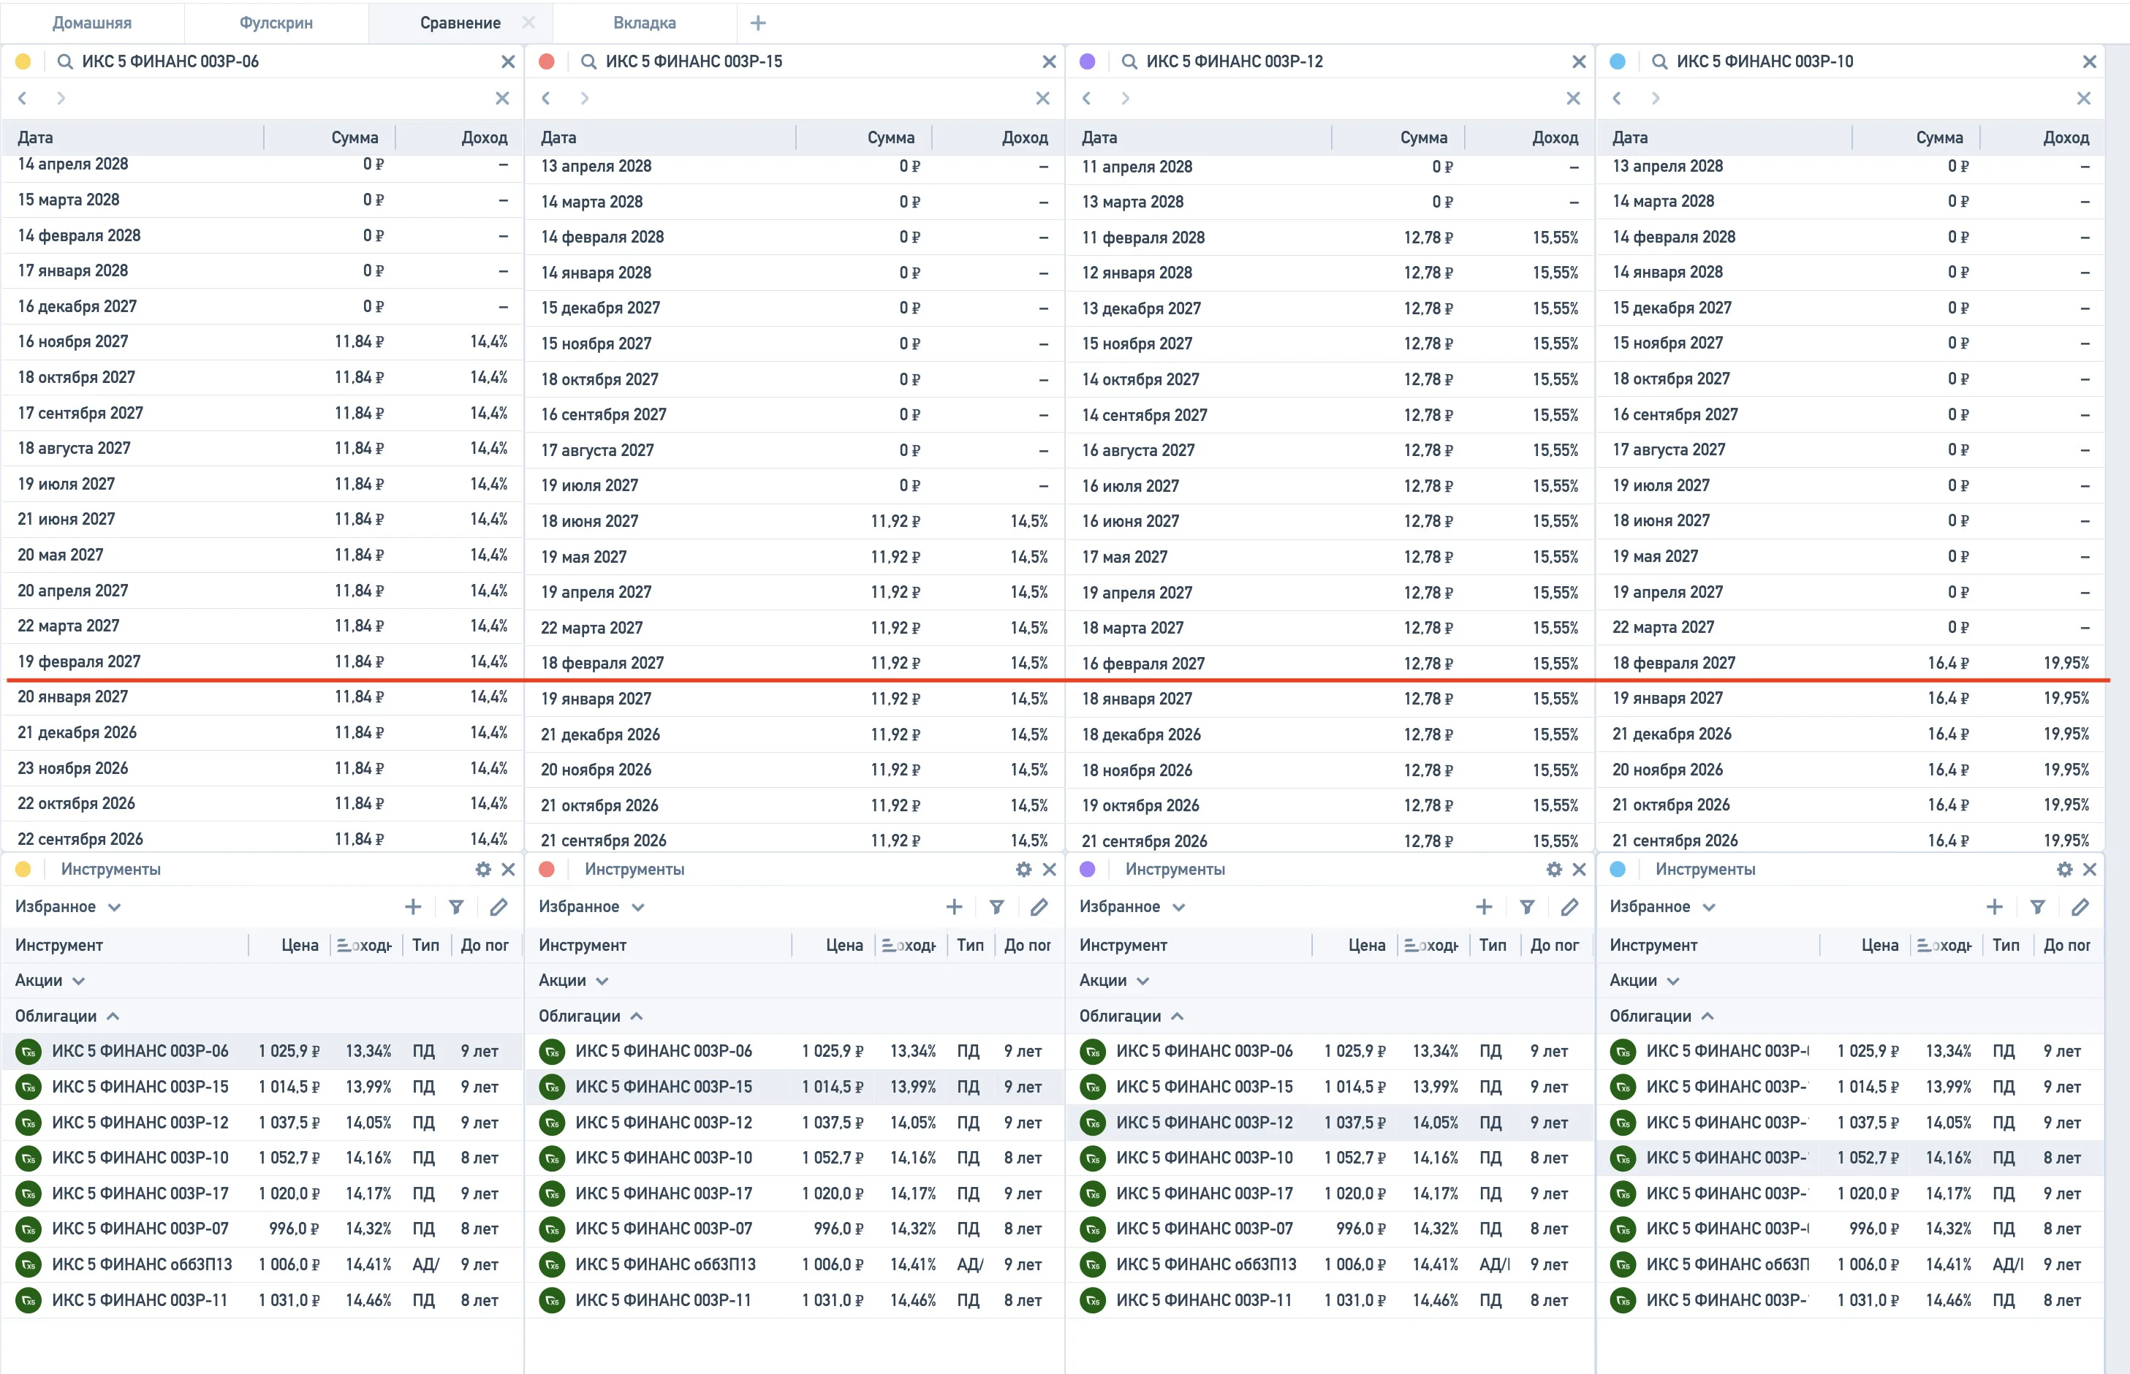Open filter funnel in yellow-dot Инструменты panel
Screen dimensions: 2130x1374
tap(456, 906)
